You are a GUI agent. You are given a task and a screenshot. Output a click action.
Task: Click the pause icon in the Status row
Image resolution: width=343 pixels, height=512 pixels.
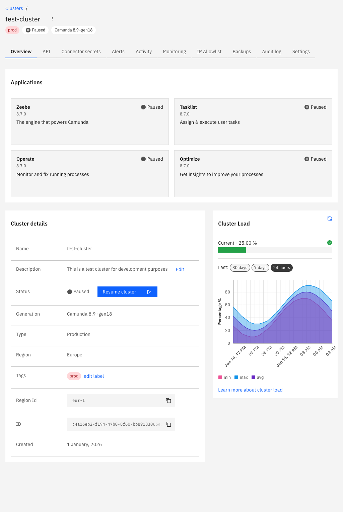point(70,292)
